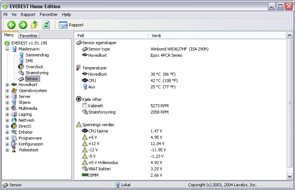Click the Felt column header
The width and height of the screenshot is (295, 190).
coord(111,36)
